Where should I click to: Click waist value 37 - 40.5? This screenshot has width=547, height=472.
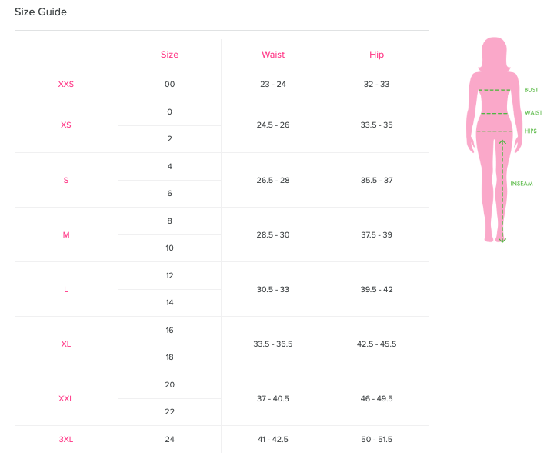click(x=273, y=398)
